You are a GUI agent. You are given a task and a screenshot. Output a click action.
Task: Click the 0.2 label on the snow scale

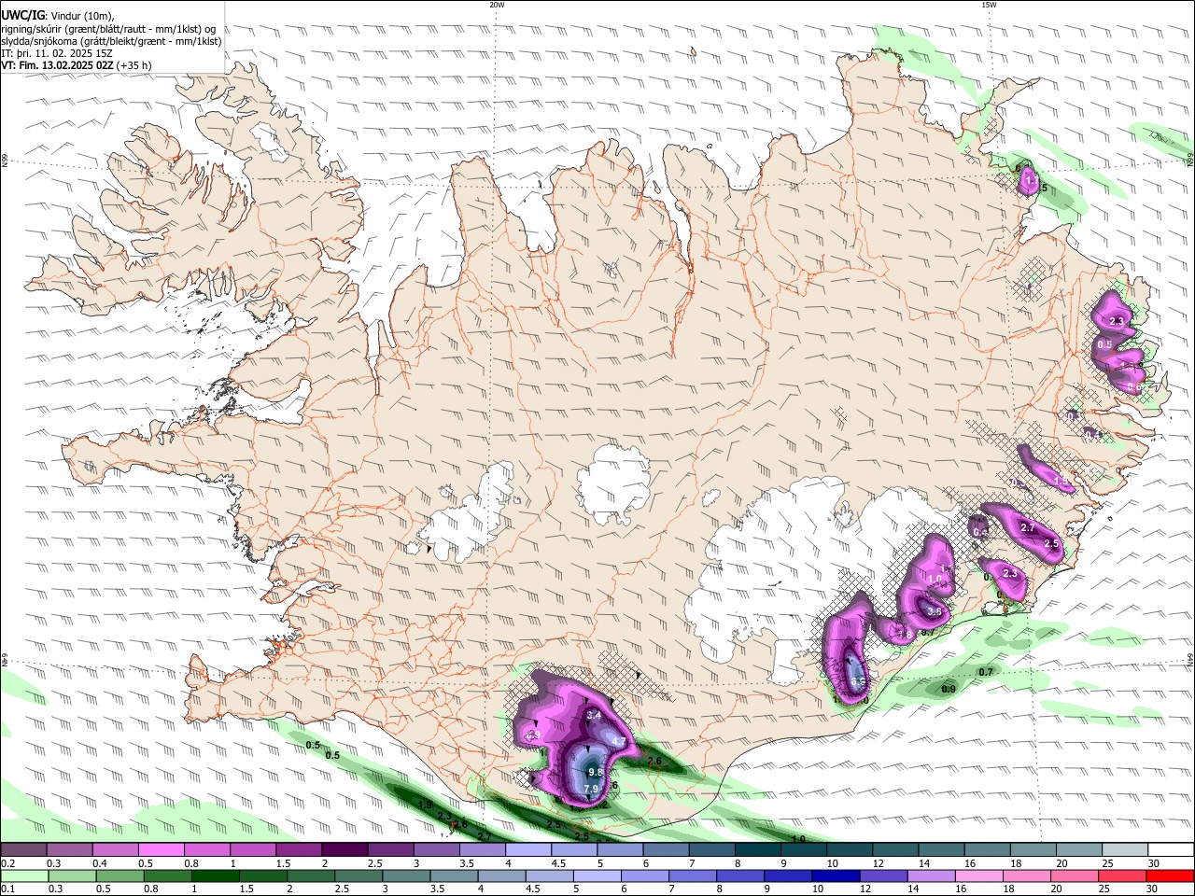7,863
